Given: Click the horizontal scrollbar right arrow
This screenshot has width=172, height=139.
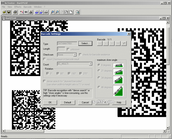Looking at the screenshot, I should pyautogui.click(x=165, y=131).
